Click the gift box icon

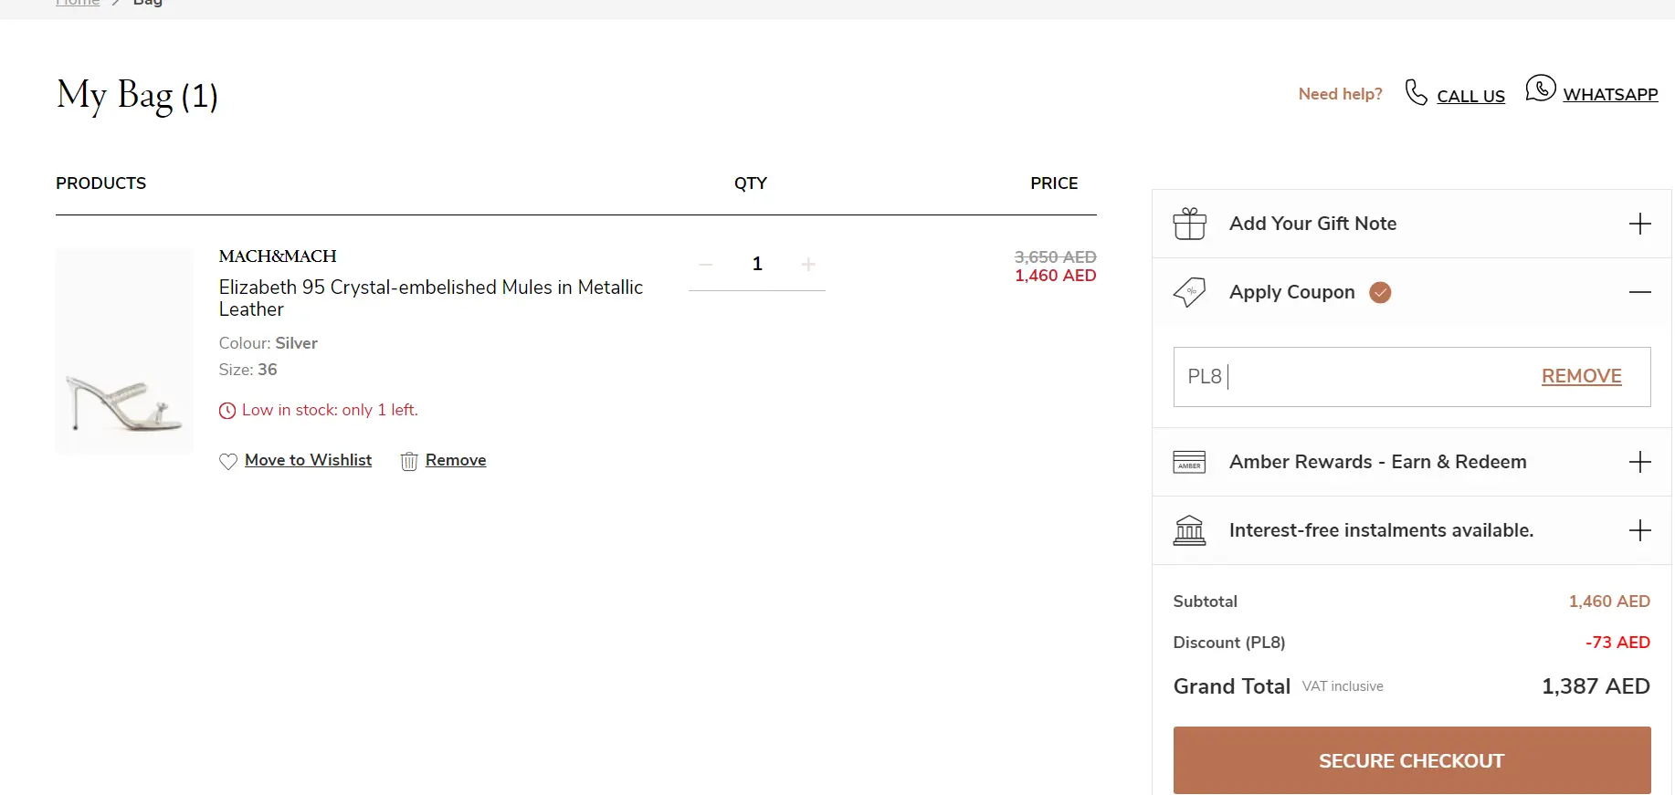(1189, 224)
